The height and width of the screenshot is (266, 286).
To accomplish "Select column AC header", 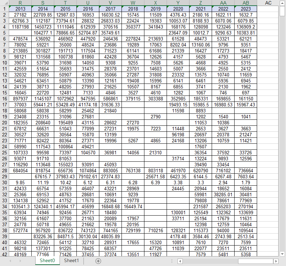I will pos(268,3).
